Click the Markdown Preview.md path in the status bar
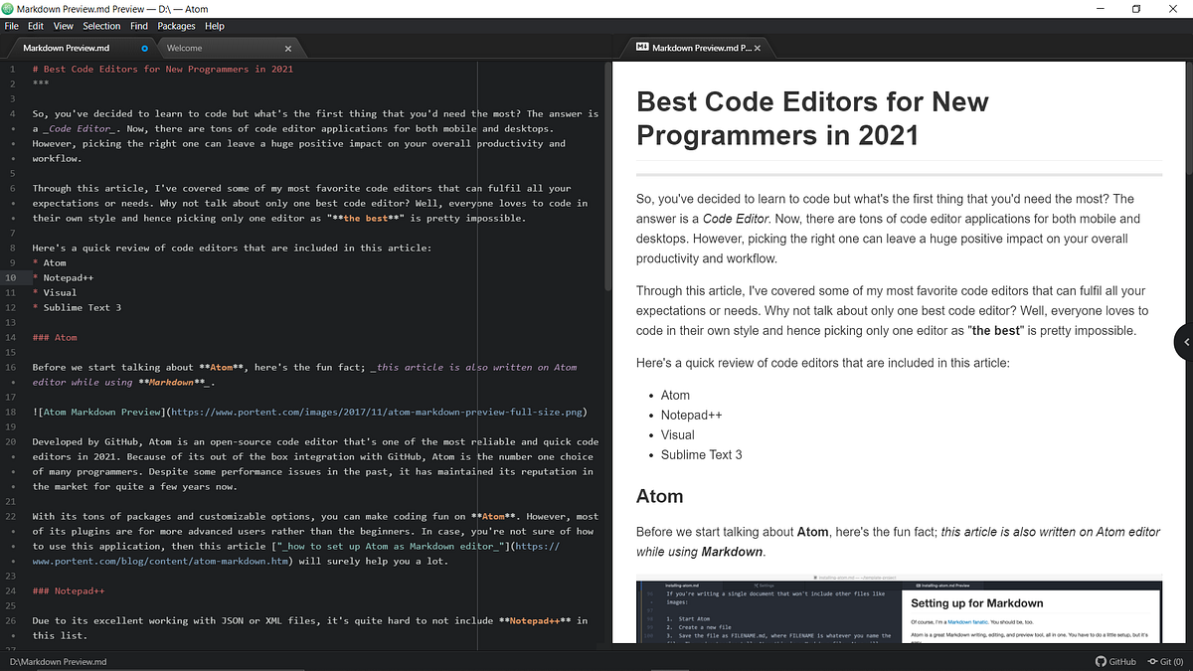 58,661
